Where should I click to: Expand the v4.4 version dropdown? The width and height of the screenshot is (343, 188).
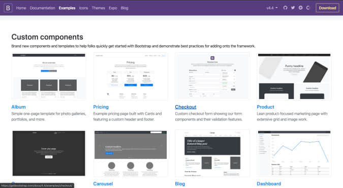coord(272,8)
